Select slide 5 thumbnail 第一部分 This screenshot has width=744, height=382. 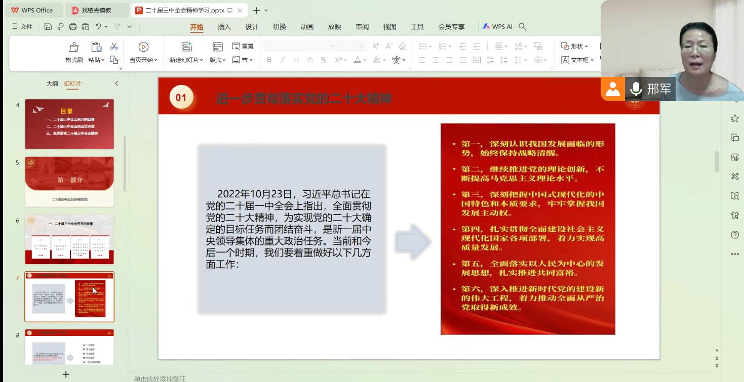coord(69,181)
